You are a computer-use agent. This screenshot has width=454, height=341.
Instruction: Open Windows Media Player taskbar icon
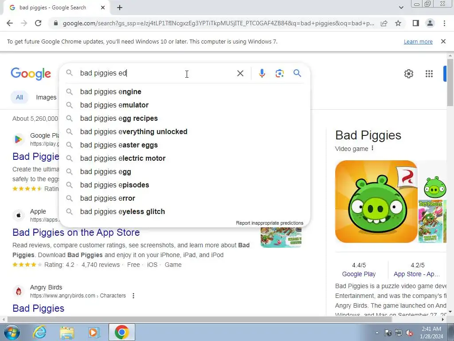click(x=94, y=332)
